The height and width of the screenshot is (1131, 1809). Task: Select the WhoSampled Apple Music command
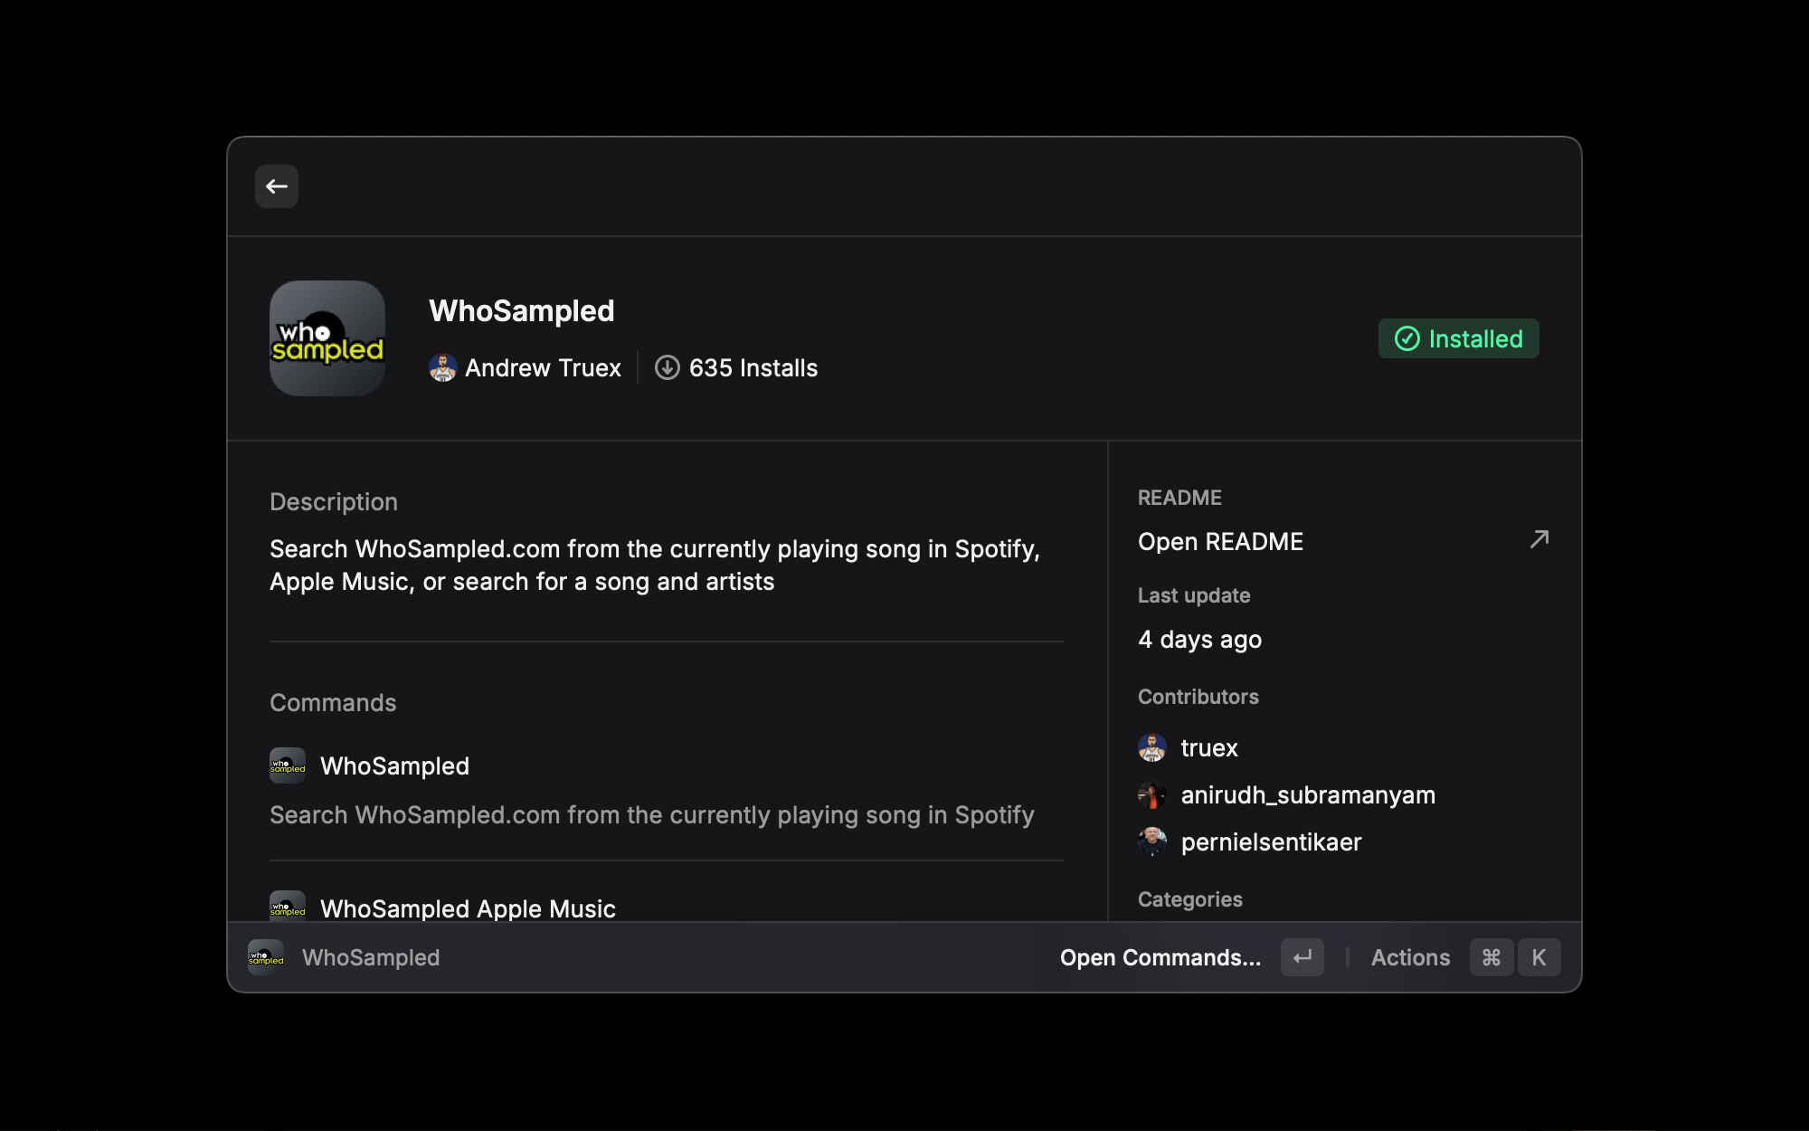click(468, 908)
